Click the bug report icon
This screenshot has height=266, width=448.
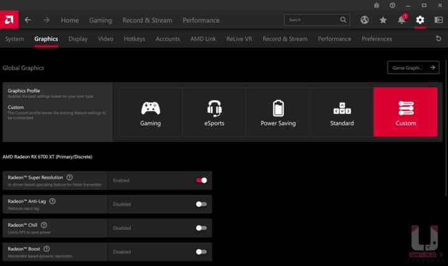(376, 5)
